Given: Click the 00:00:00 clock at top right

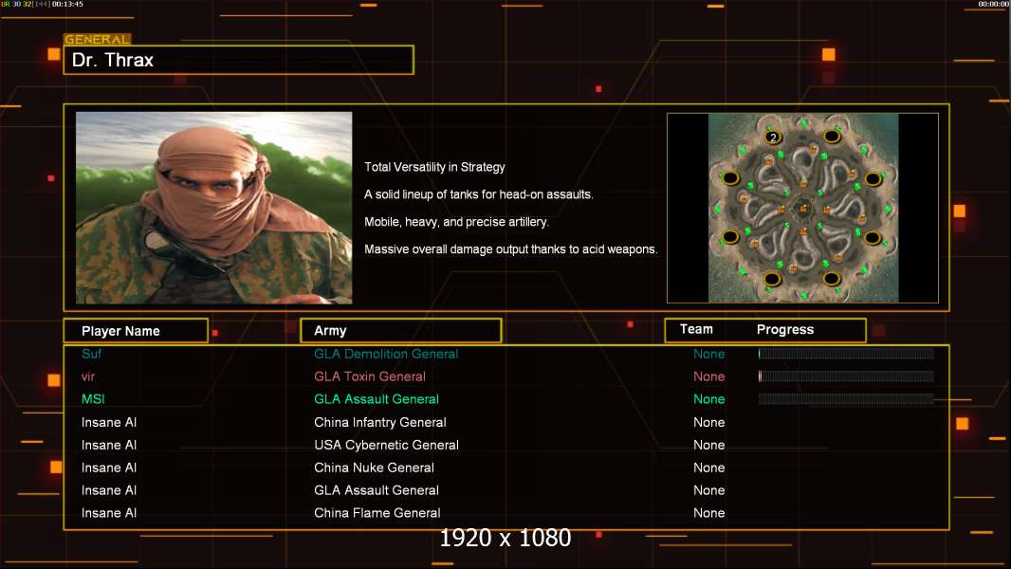Looking at the screenshot, I should pos(994,4).
